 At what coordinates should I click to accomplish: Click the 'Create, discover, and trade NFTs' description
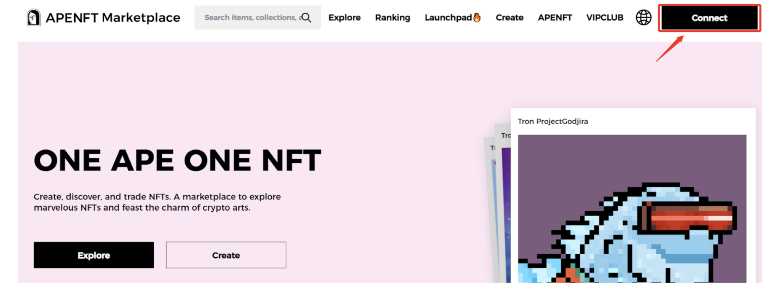[157, 202]
